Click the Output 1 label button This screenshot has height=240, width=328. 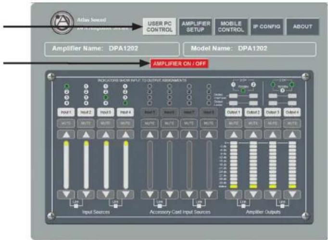pos(233,113)
